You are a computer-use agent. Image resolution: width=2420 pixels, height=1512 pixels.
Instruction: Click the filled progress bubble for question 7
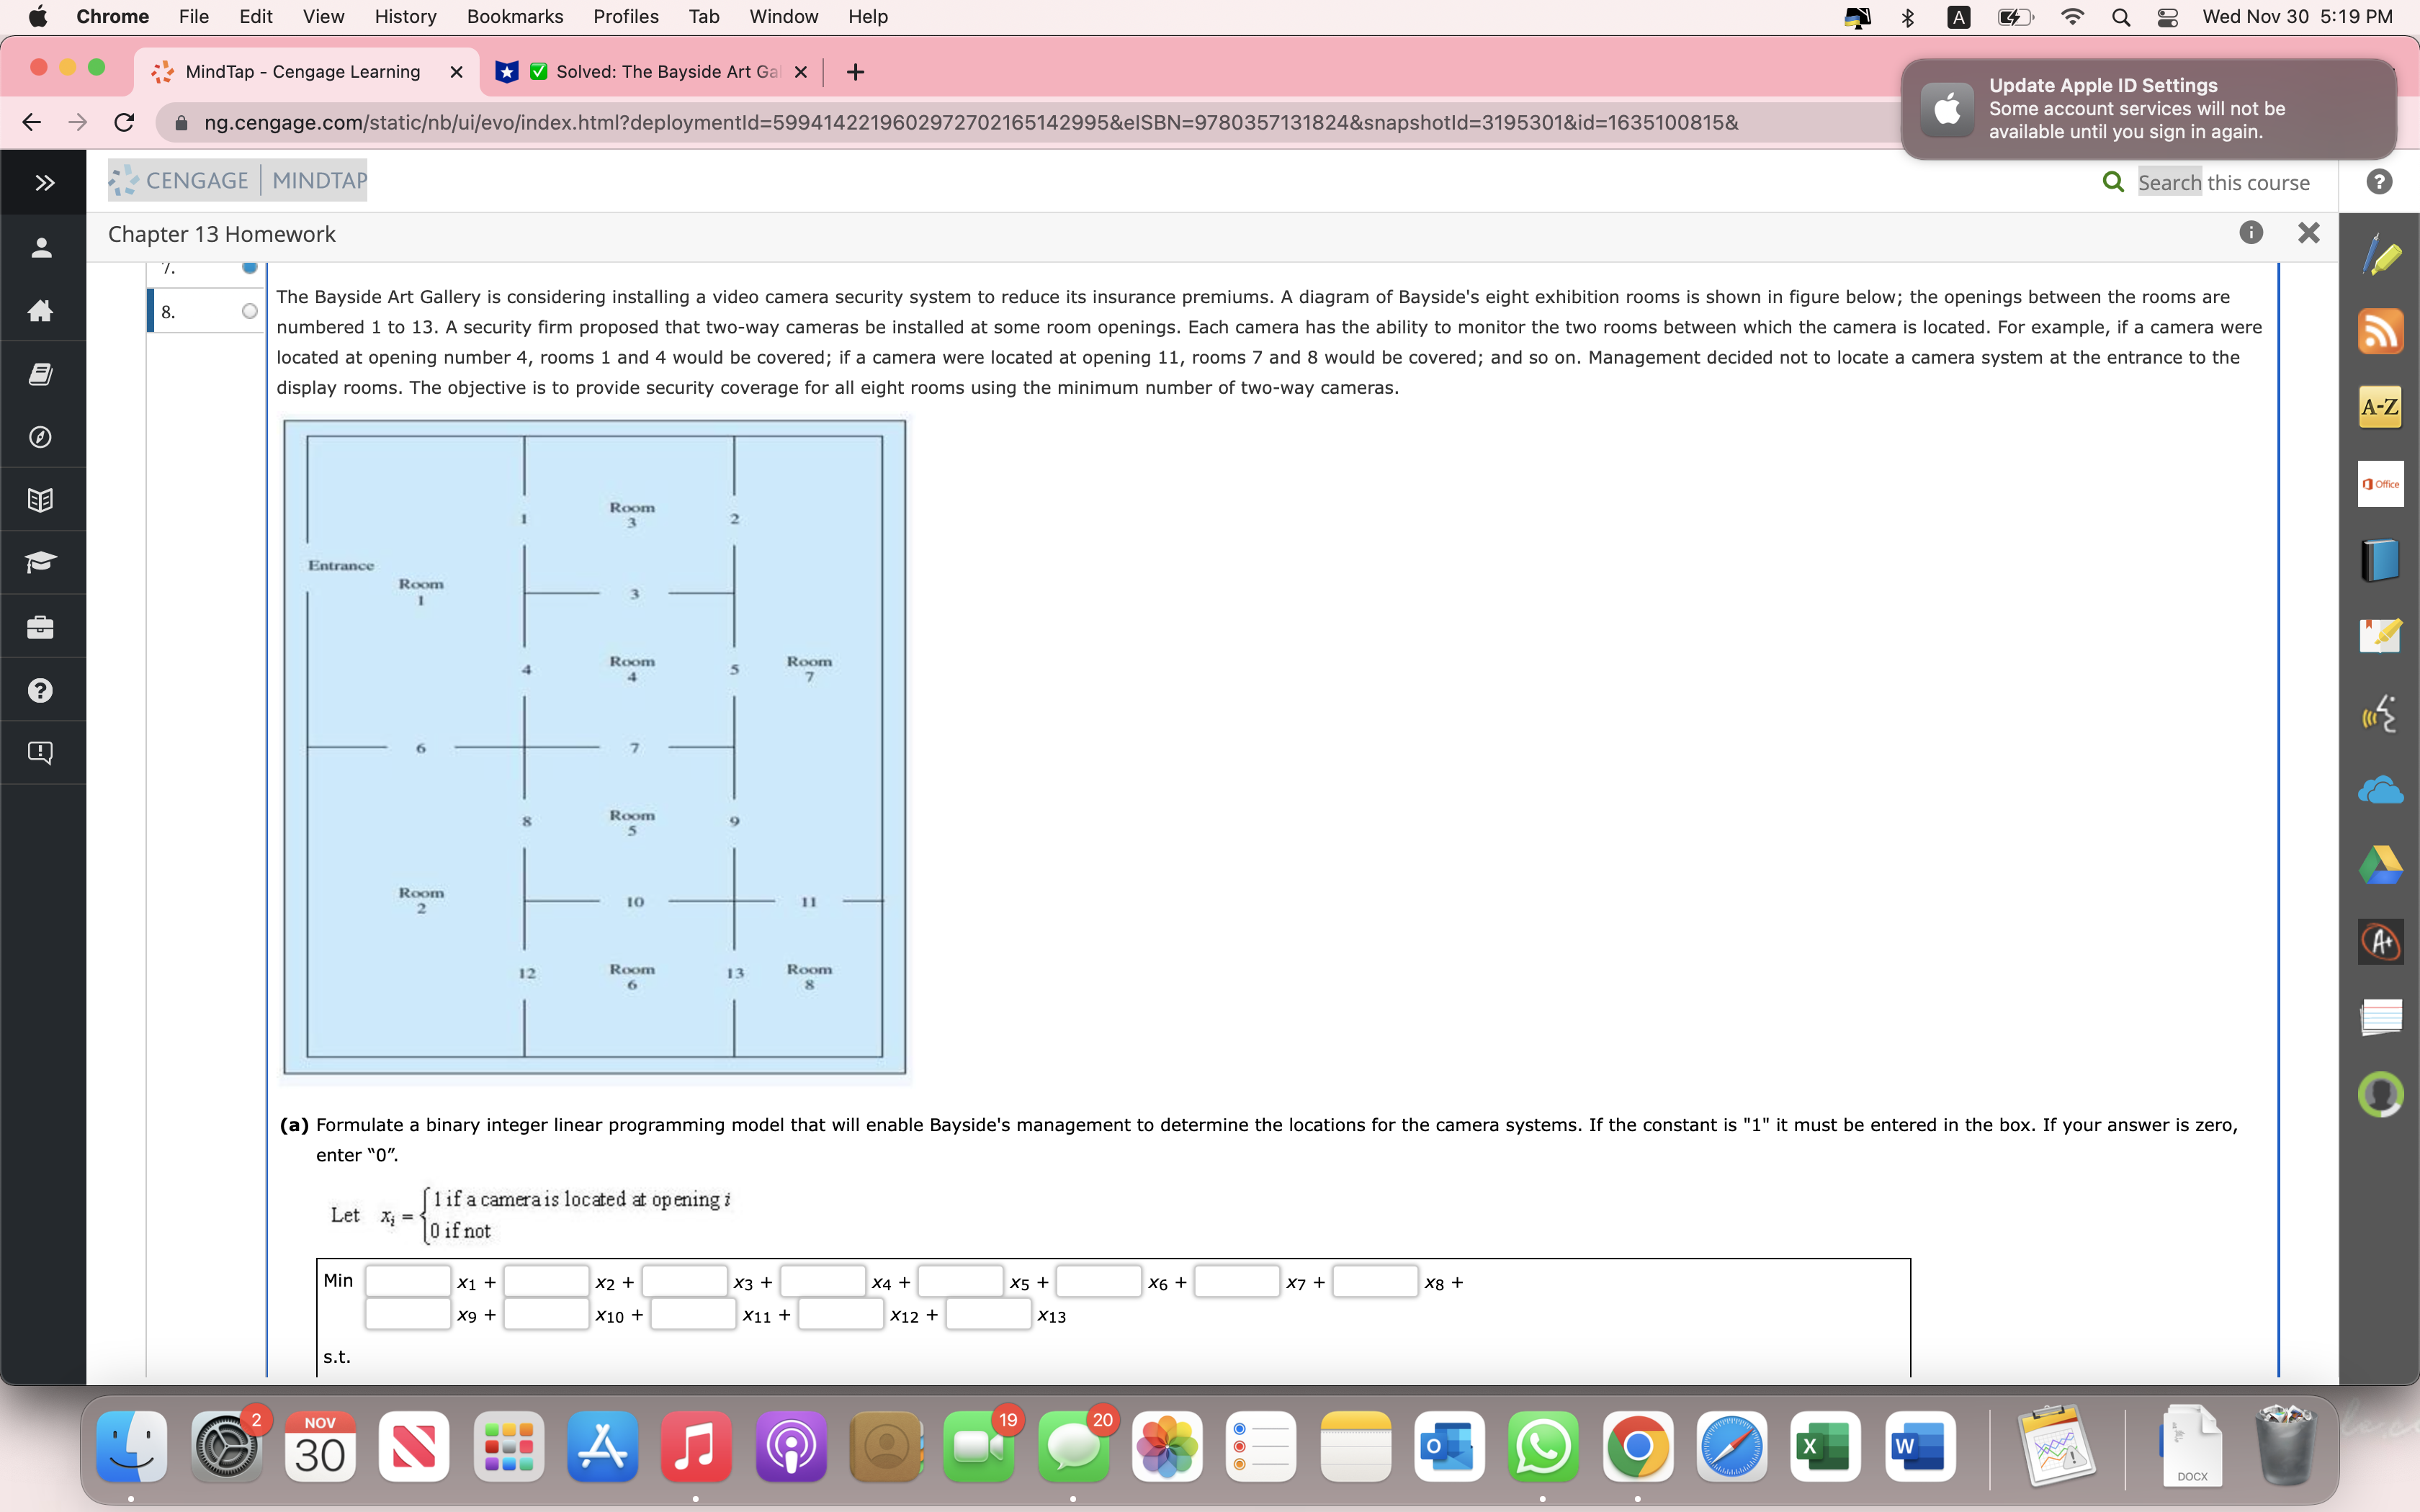[x=249, y=266]
